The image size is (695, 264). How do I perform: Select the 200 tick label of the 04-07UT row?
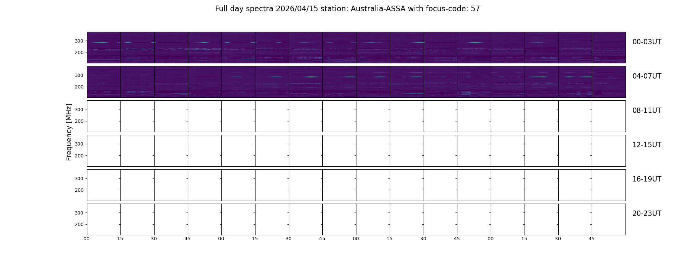pos(79,87)
